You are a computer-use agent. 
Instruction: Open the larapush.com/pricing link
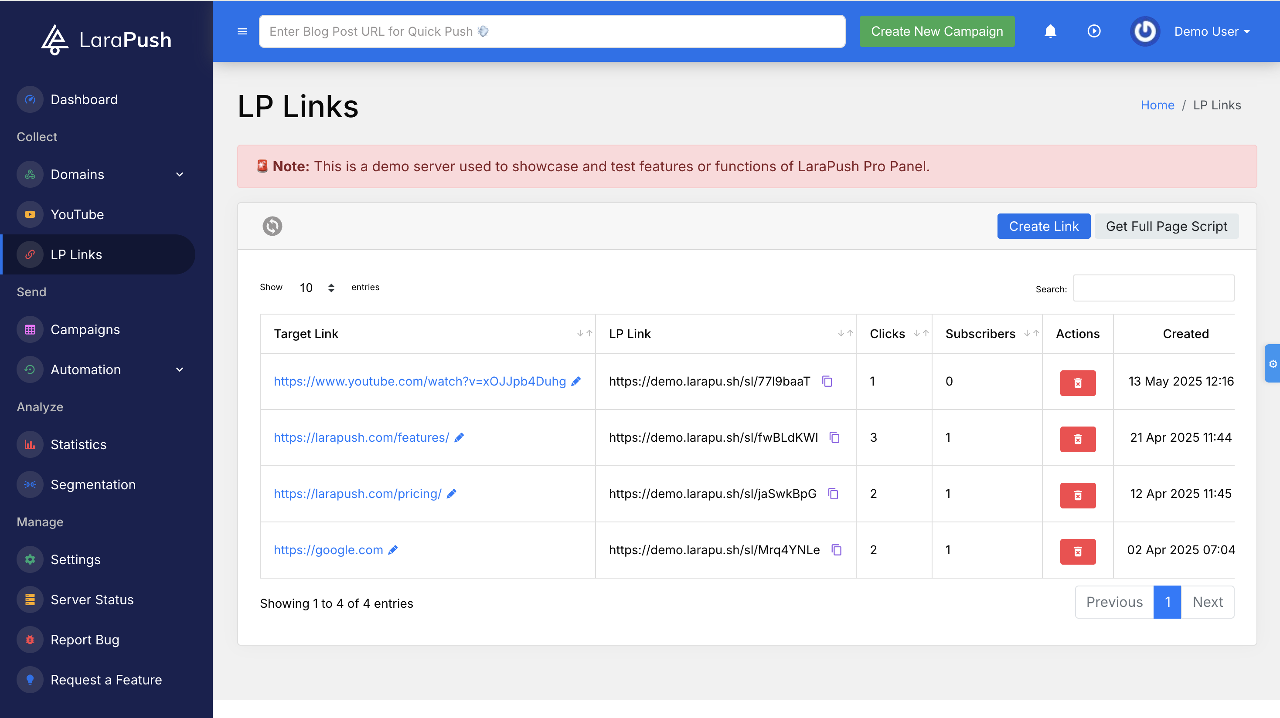coord(358,494)
